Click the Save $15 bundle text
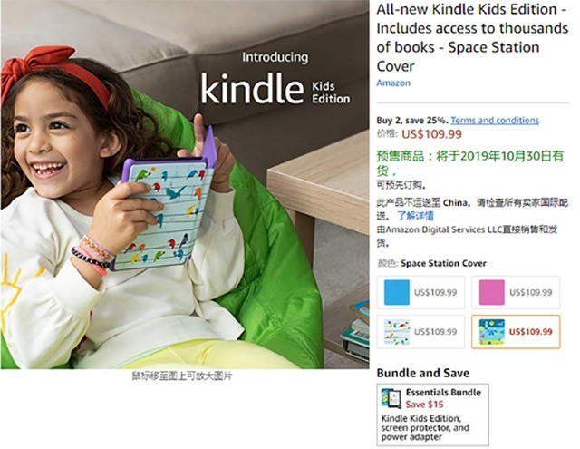This screenshot has width=580, height=449. click(x=424, y=405)
